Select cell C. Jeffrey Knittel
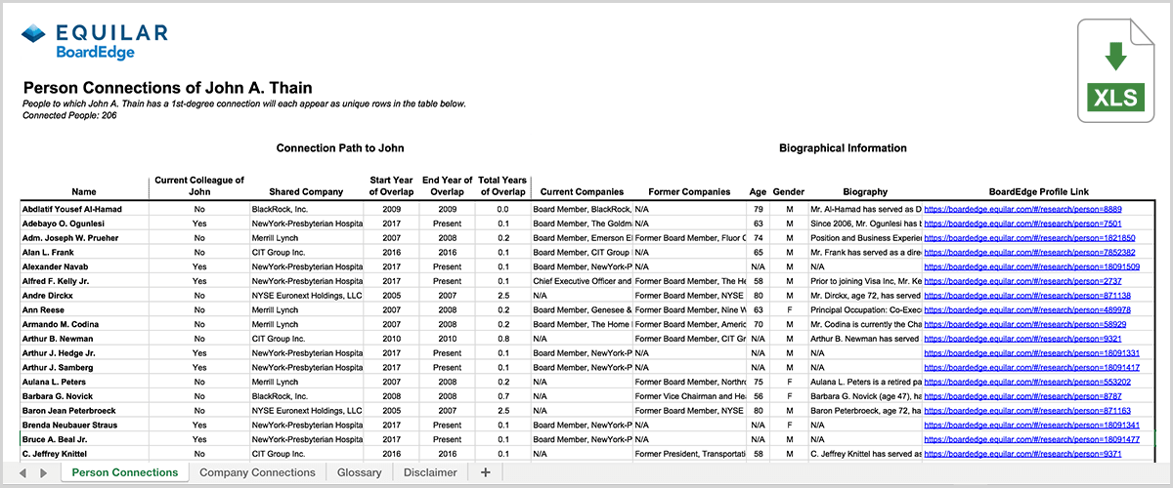1173x488 pixels. (x=84, y=454)
